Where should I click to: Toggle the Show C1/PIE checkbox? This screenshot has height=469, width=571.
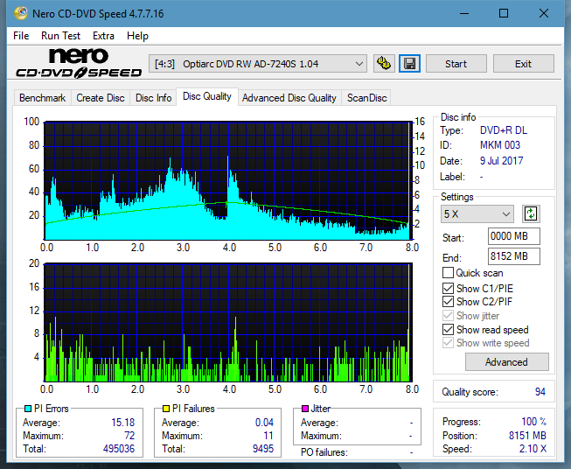tap(448, 288)
